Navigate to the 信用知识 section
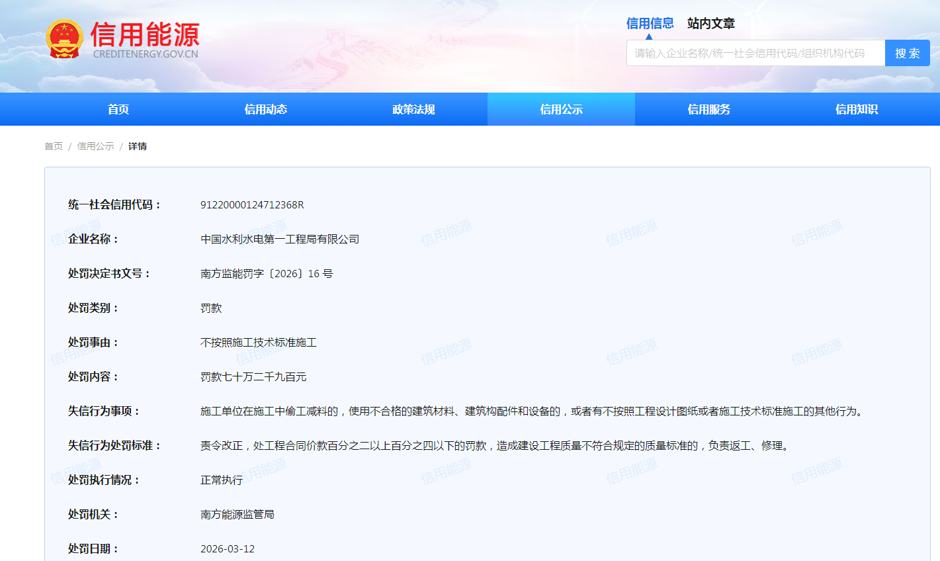 pyautogui.click(x=856, y=109)
